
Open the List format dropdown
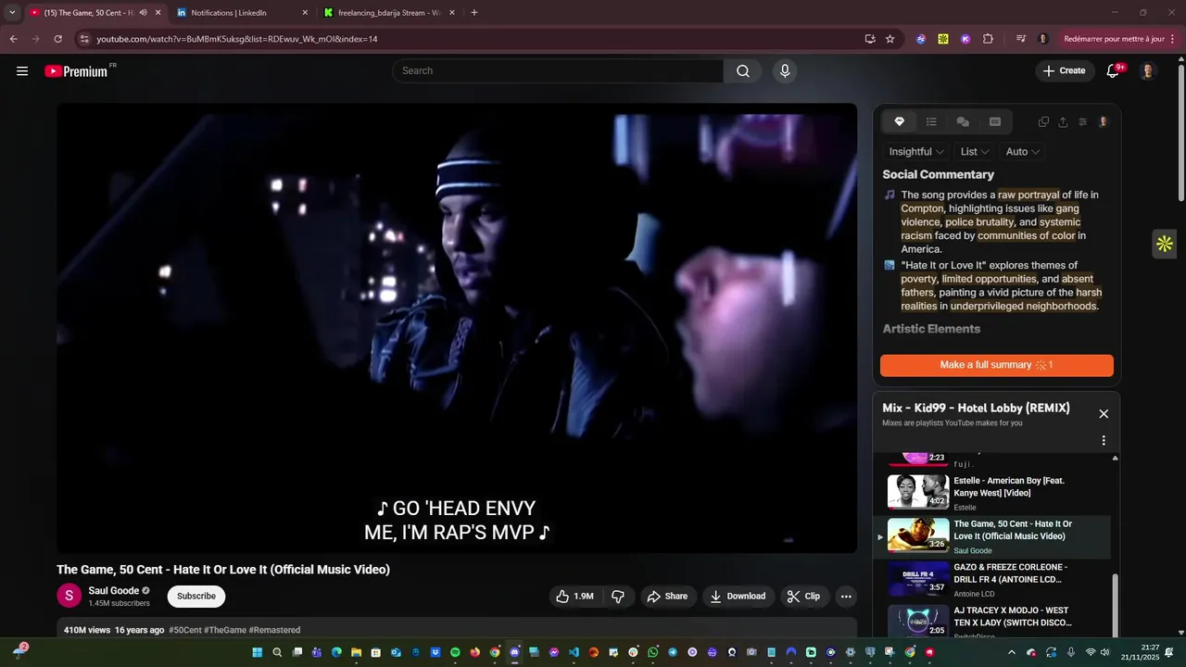[975, 152]
